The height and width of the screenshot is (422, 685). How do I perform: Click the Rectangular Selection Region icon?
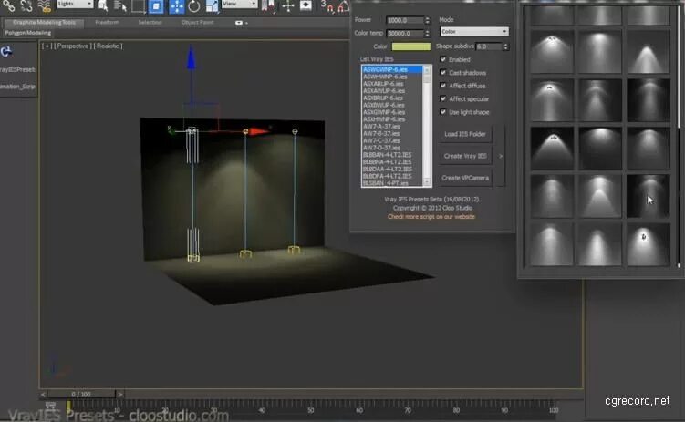coord(138,6)
